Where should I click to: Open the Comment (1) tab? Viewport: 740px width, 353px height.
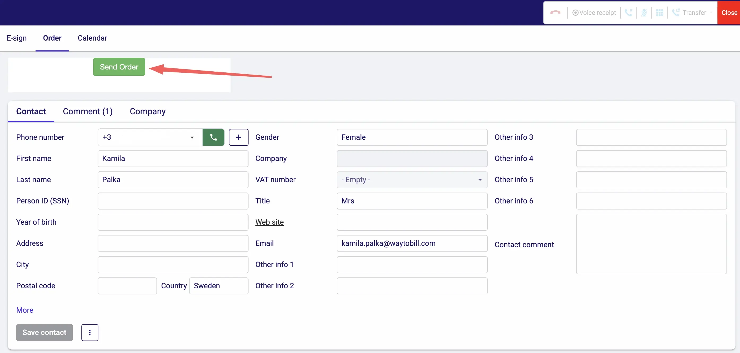coord(88,111)
